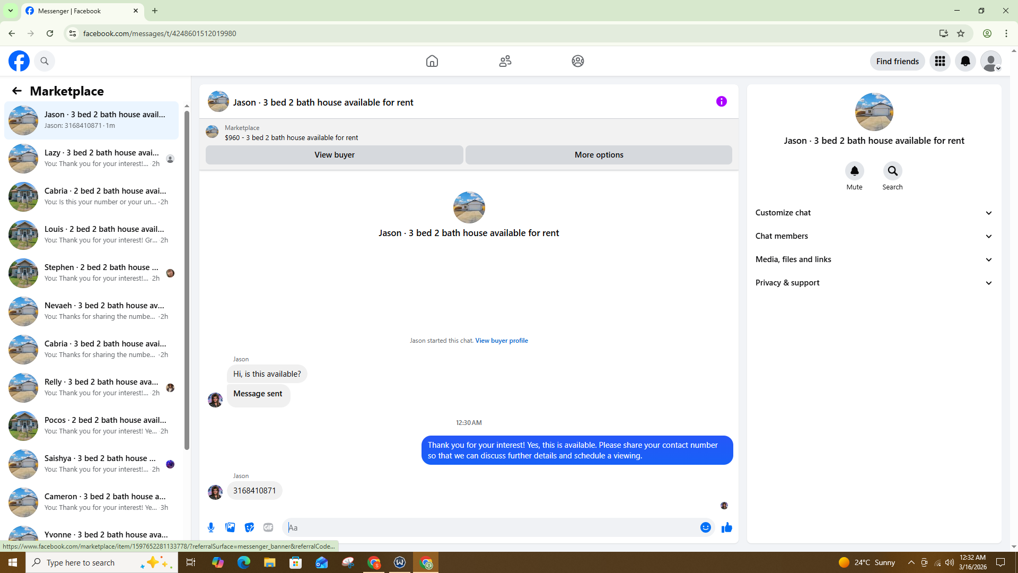Expand Media, files and links

[873, 259]
